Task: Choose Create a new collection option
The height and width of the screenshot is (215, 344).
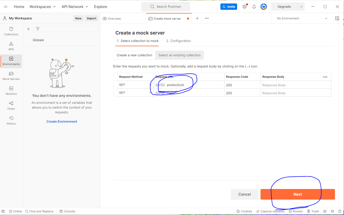Action: [134, 55]
